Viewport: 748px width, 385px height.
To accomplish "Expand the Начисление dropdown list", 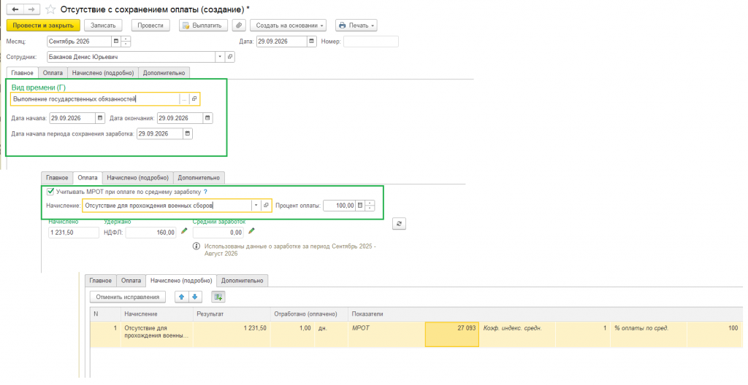I will (256, 206).
